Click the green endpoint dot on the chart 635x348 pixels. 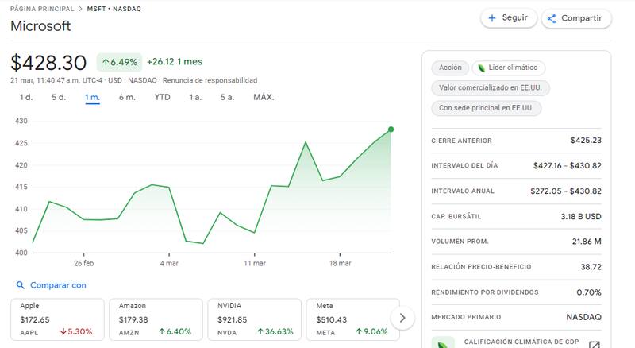tap(391, 129)
